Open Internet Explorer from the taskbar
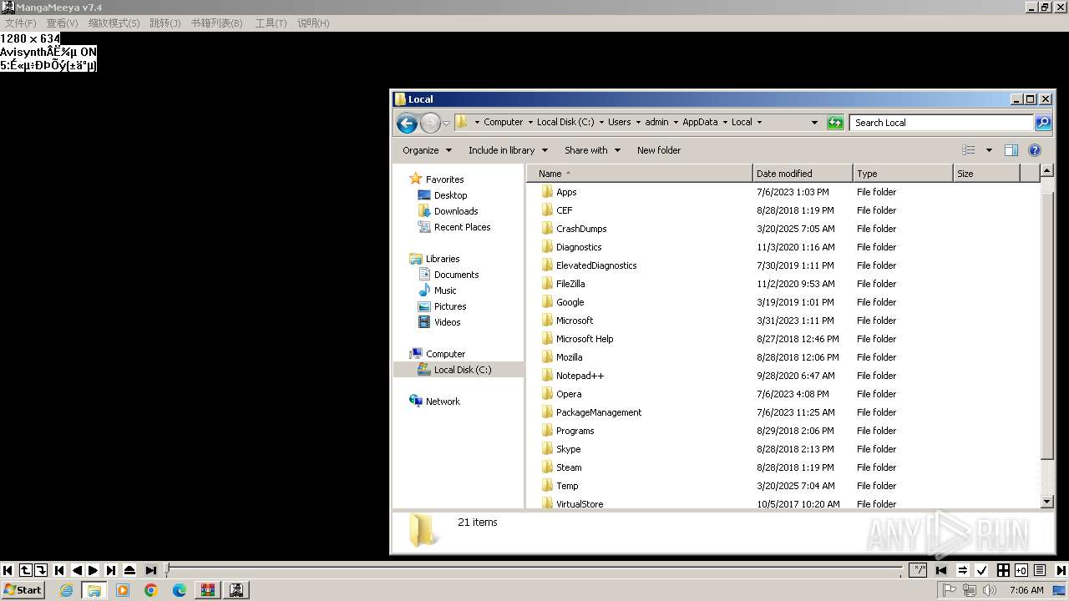 tap(66, 590)
